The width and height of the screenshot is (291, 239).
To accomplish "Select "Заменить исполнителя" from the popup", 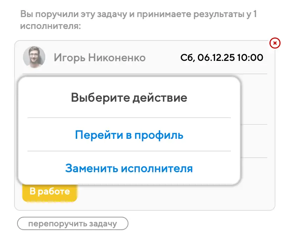I will [x=129, y=168].
